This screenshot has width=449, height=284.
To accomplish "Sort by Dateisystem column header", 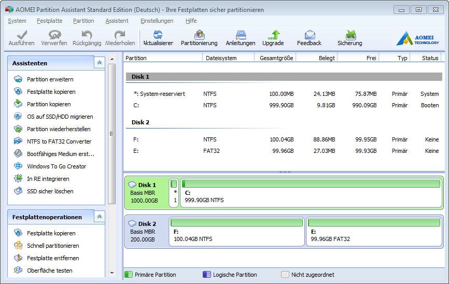I will tap(228, 58).
